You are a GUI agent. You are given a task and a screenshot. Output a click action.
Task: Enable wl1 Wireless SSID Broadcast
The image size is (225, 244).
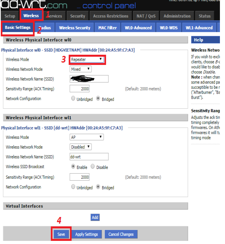tap(73, 166)
